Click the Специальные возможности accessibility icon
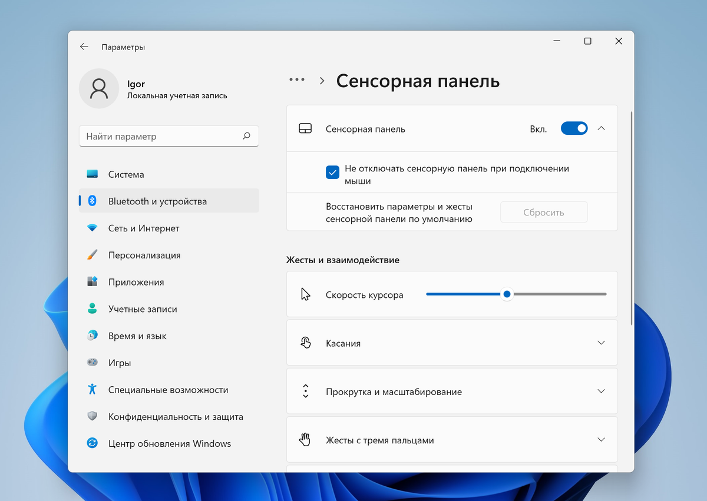 (x=92, y=389)
